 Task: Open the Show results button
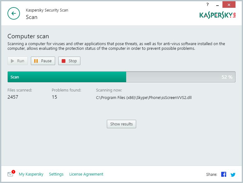click(x=121, y=124)
